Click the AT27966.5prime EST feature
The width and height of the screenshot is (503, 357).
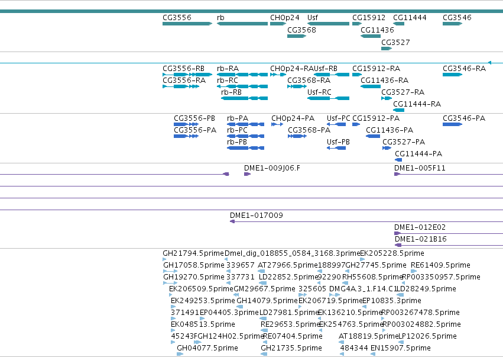[x=261, y=271]
